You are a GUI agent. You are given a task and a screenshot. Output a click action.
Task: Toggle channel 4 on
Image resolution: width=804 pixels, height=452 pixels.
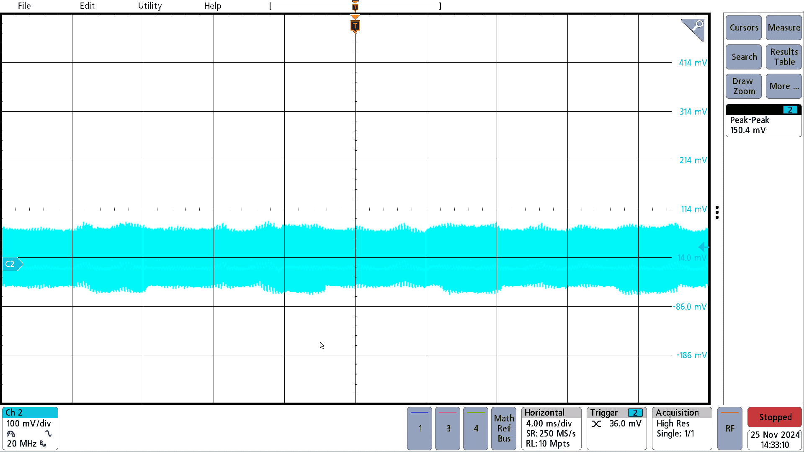476,429
